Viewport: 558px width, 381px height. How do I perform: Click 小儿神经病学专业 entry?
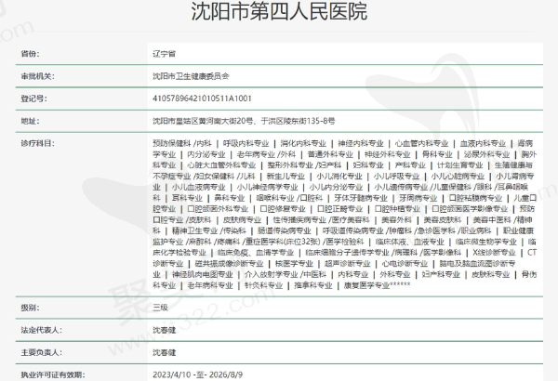[267, 187]
